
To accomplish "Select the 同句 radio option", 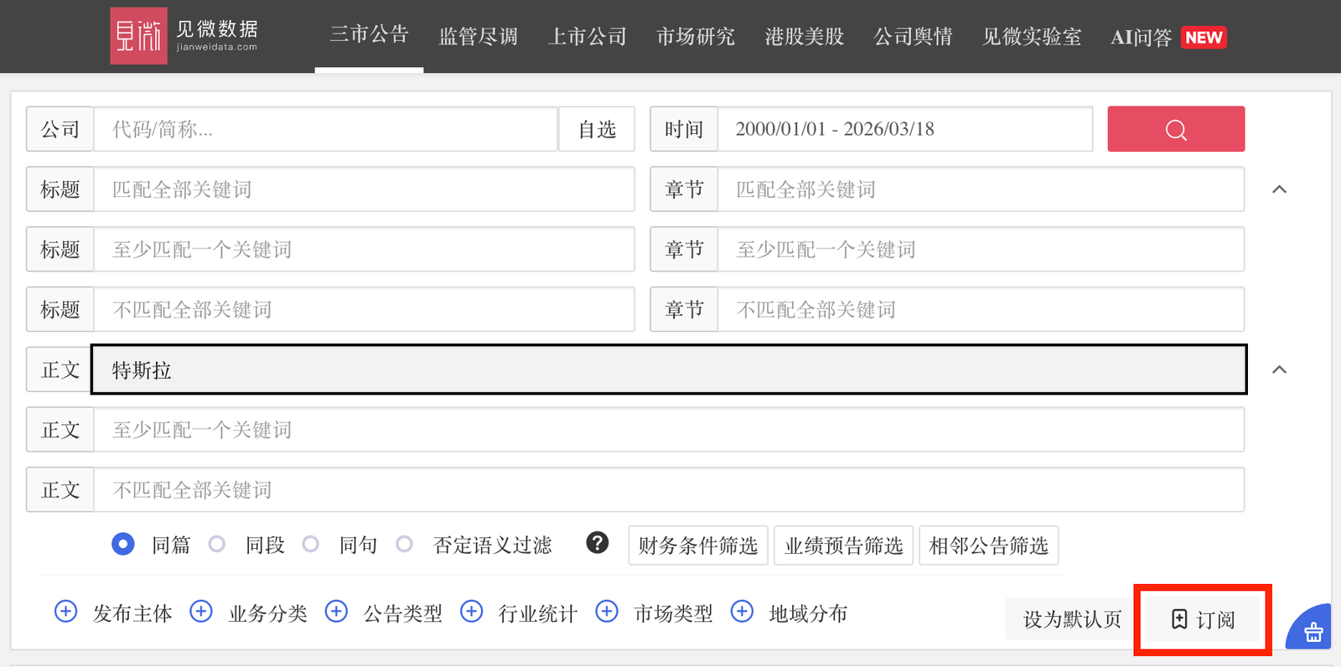I will pos(311,545).
